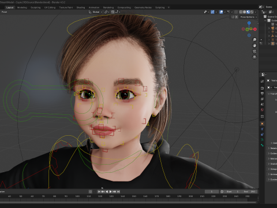Viewport: 277px width, 208px height.
Task: Toggle X-ray view button
Action: (x=236, y=12)
